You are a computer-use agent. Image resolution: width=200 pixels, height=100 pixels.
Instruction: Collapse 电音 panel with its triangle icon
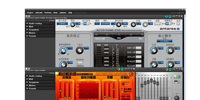click(x=179, y=16)
